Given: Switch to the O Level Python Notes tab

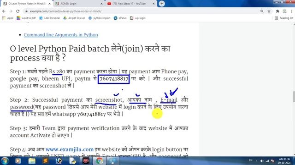Looking at the screenshot, I should coord(26,4).
